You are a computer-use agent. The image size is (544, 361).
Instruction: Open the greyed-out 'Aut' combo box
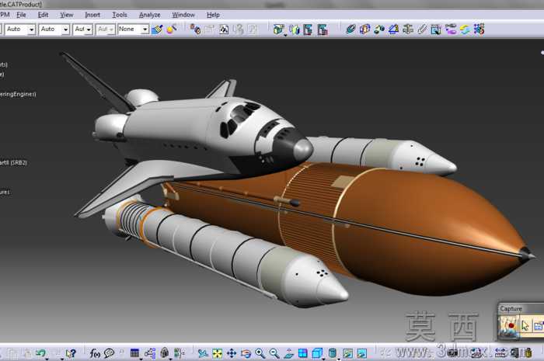click(105, 30)
